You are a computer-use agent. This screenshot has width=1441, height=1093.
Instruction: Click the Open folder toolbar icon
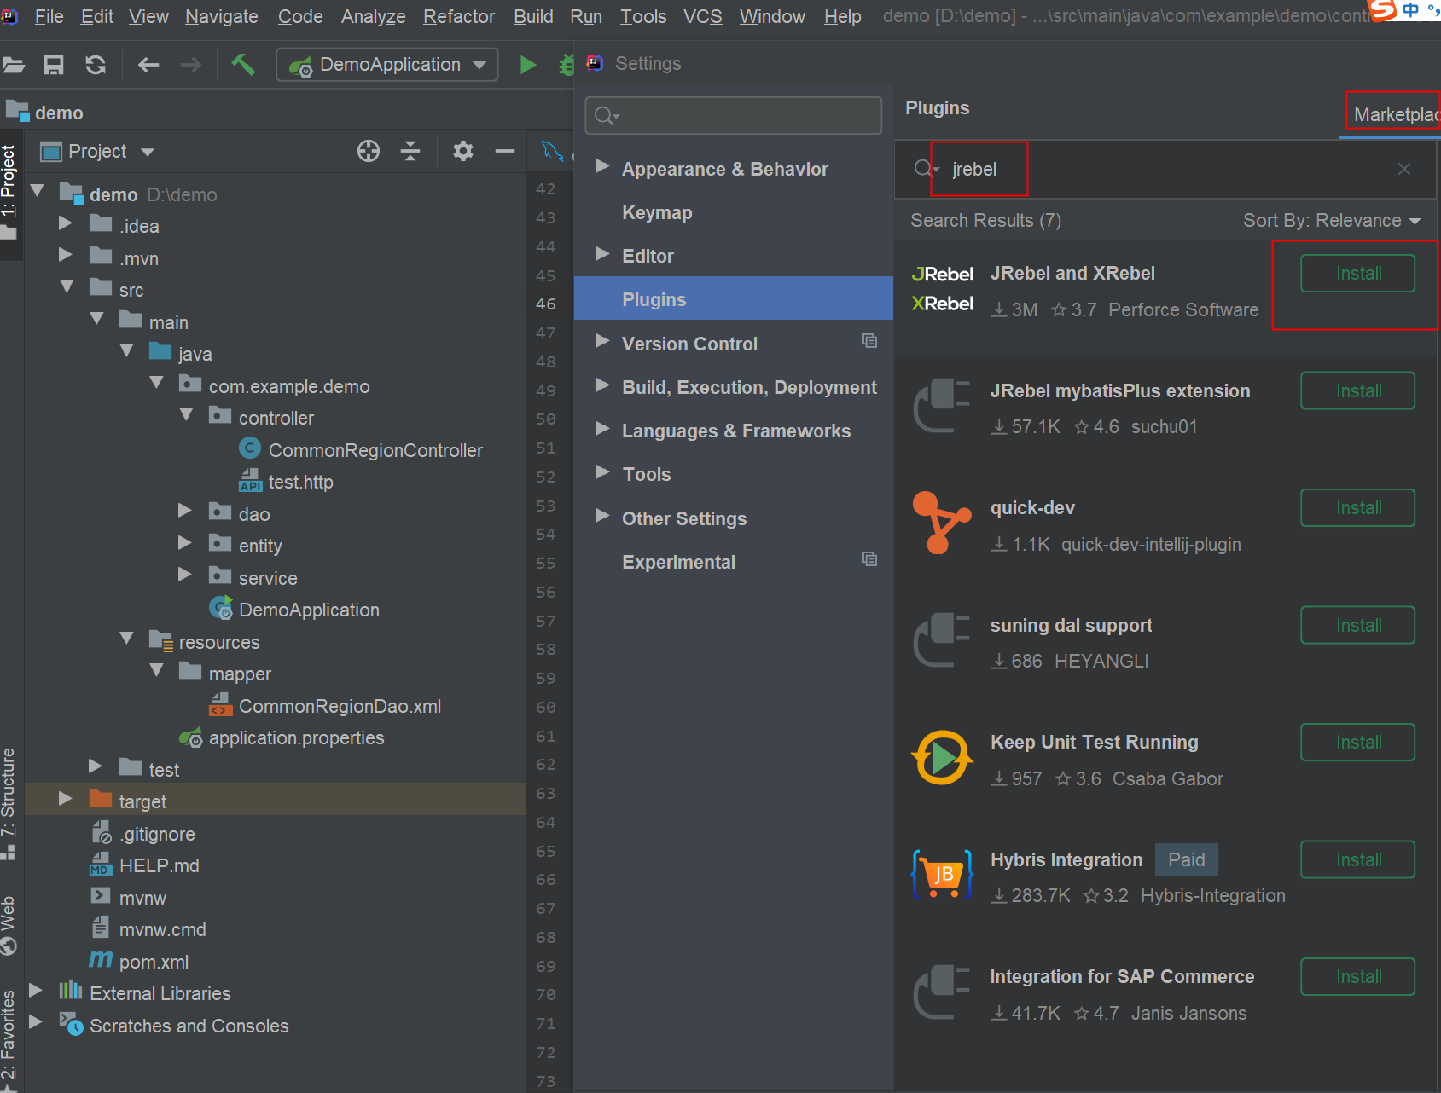click(x=13, y=65)
